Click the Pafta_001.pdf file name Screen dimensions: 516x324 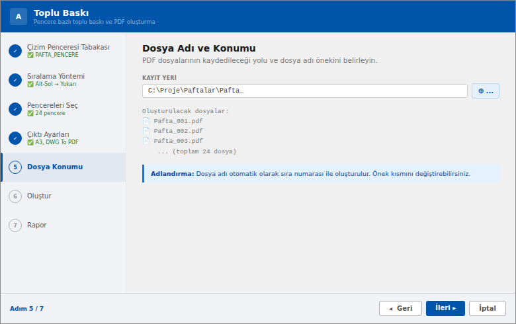tap(178, 121)
